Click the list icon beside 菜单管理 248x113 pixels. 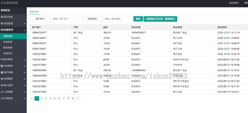coord(2,60)
